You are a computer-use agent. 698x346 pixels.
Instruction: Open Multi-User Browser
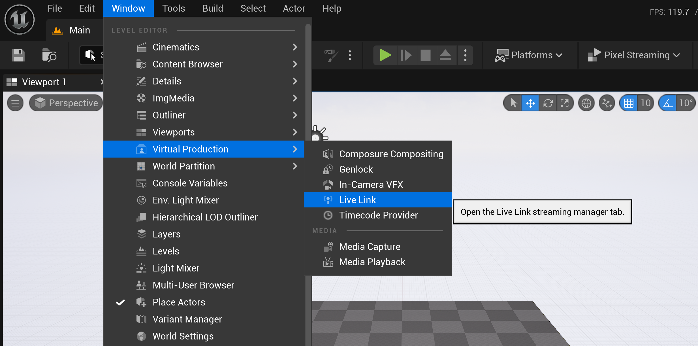tap(204, 285)
